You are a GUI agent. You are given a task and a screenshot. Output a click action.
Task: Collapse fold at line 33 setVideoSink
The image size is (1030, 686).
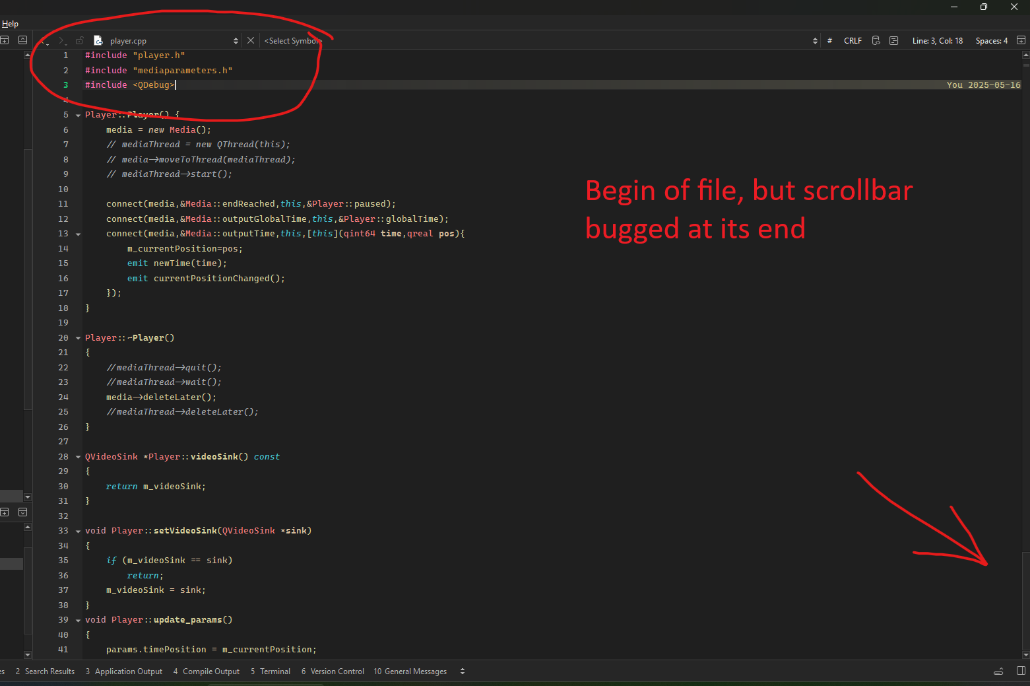coord(78,531)
